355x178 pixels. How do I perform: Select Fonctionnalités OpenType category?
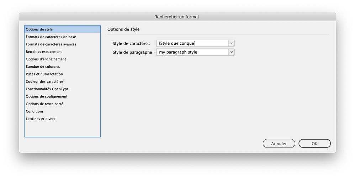tap(47, 89)
